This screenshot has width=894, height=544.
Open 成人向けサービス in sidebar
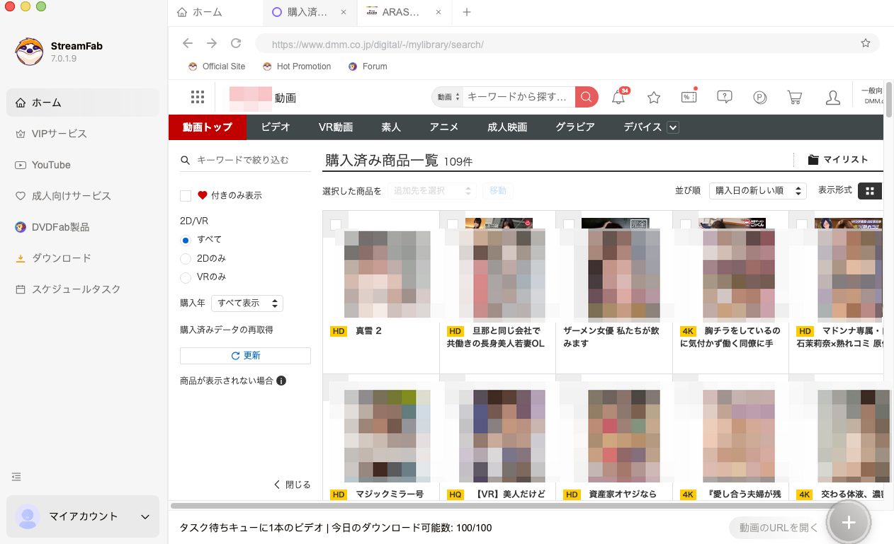tap(83, 196)
